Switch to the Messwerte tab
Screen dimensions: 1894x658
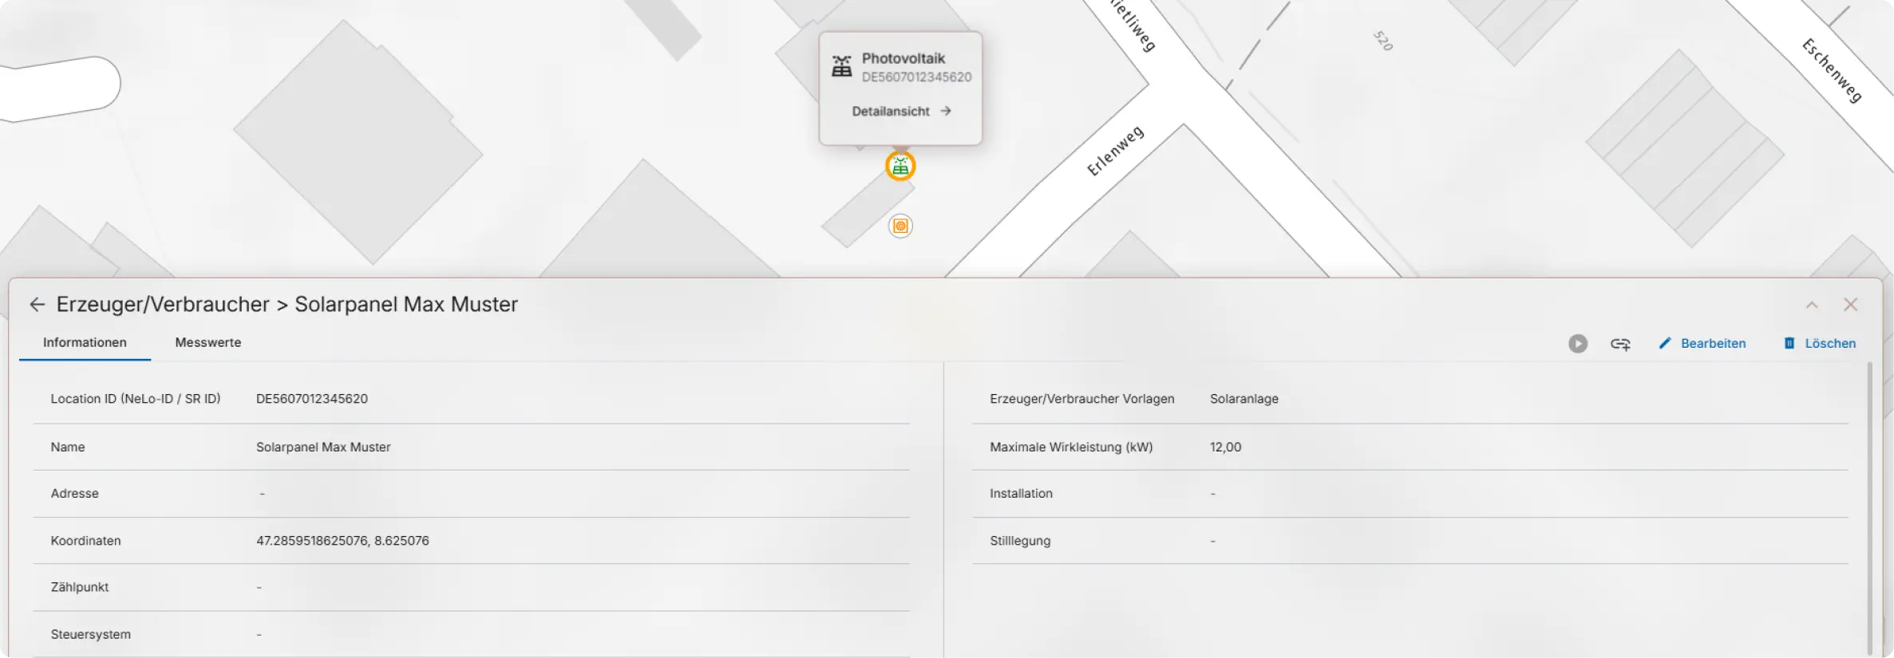click(x=208, y=342)
